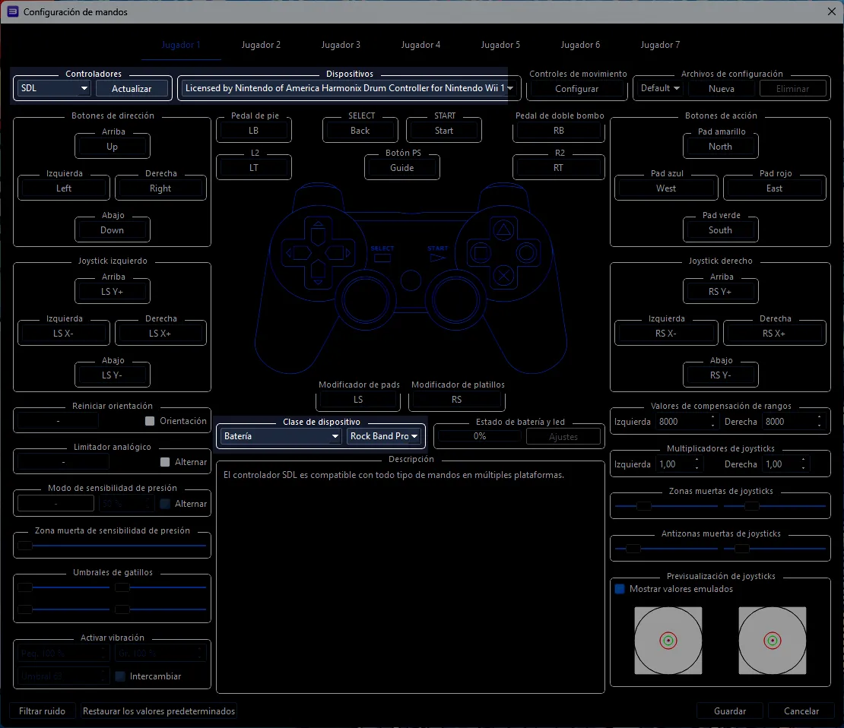This screenshot has height=728, width=844.
Task: Open the SDL controller handler dropdown
Action: 54,88
